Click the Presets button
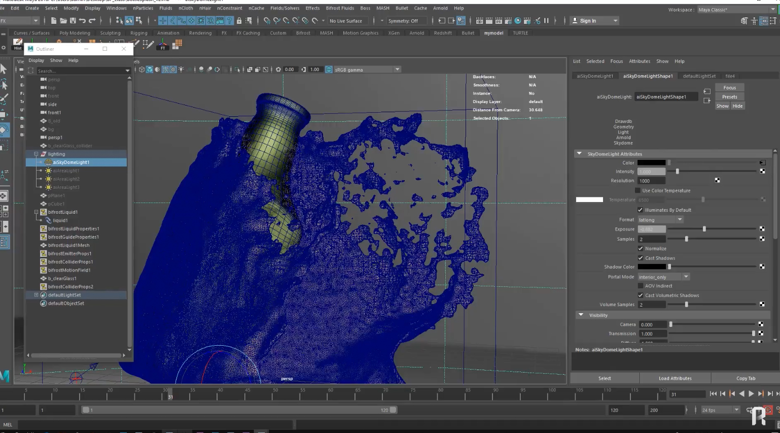 click(x=729, y=97)
